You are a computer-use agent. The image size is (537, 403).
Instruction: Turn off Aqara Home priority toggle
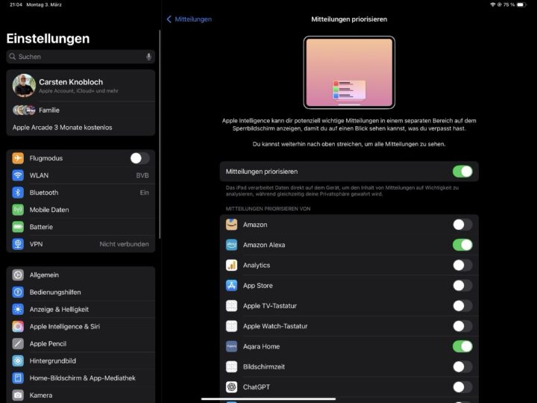tap(462, 346)
